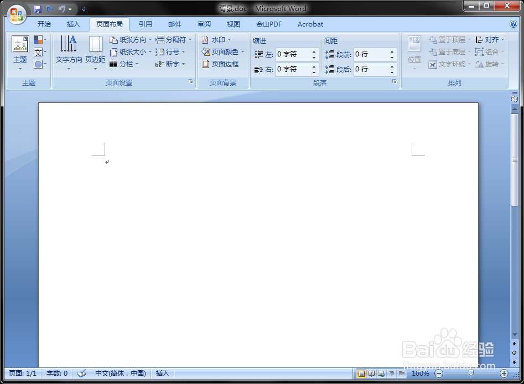
Task: Switch to Full Screen Reading view
Action: 371,373
